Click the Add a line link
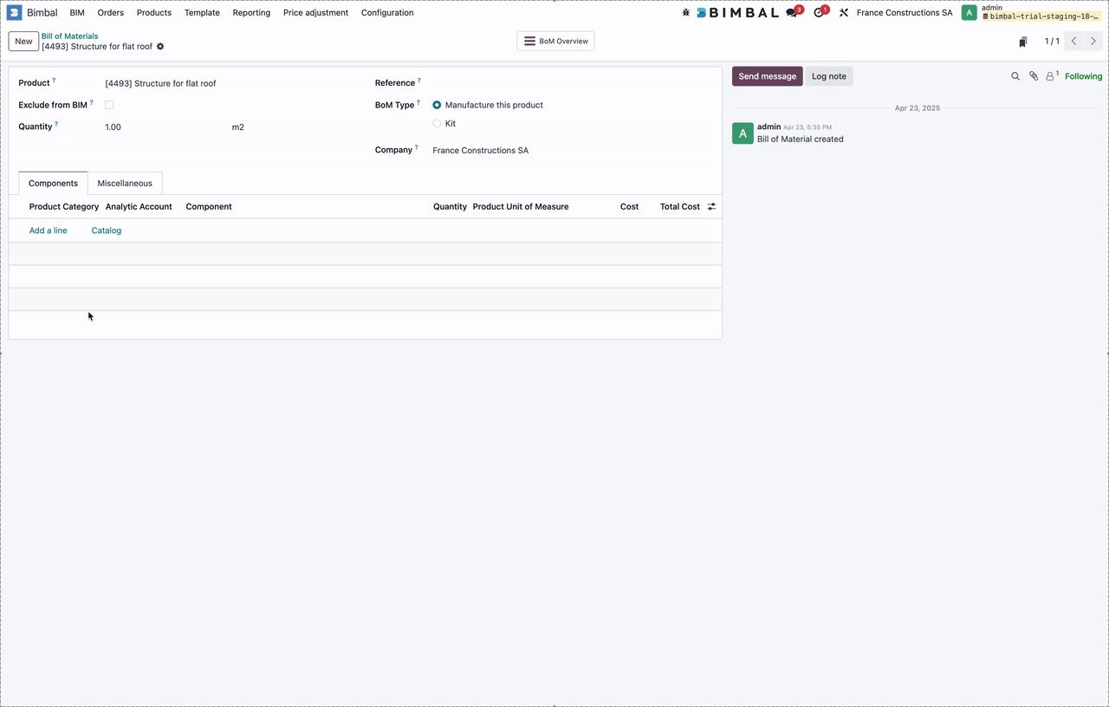This screenshot has width=1109, height=707. click(x=49, y=230)
